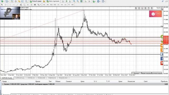Toggle chart auto scroll icon
The image size is (169, 95).
coord(86,1)
